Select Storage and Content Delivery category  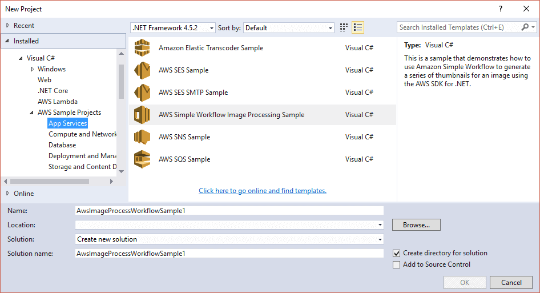tap(82, 167)
